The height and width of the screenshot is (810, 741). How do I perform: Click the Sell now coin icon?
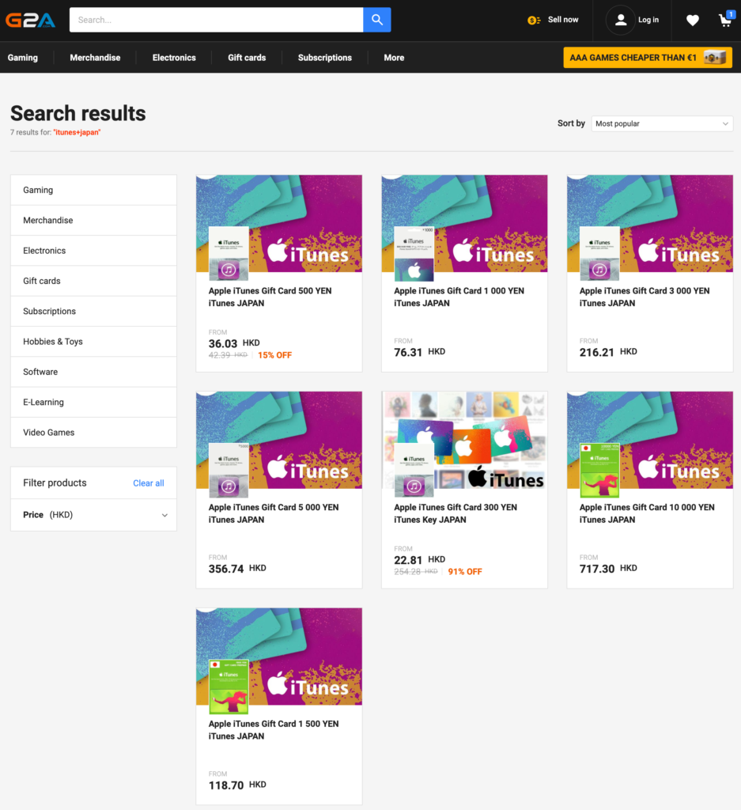pos(534,20)
